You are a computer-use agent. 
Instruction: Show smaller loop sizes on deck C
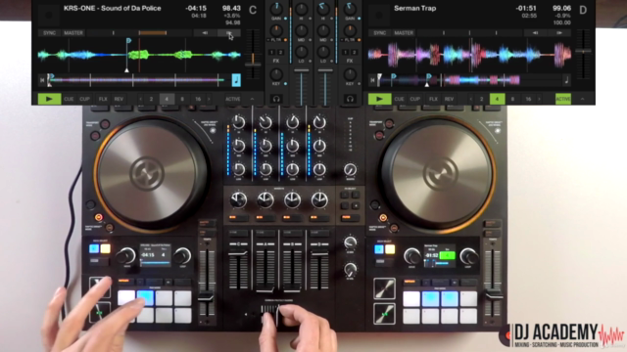[x=140, y=99]
